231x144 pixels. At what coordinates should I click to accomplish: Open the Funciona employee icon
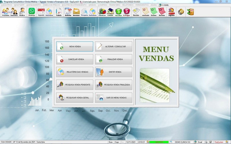point(14,12)
